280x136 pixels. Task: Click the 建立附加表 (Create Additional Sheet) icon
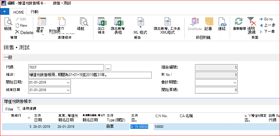tap(61, 21)
